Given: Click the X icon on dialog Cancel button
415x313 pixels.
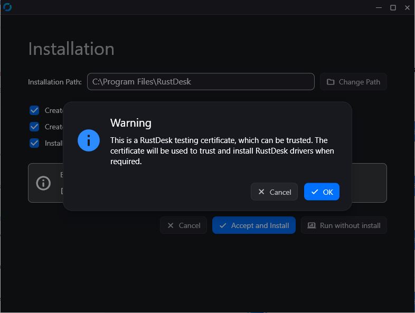Looking at the screenshot, I should coord(261,192).
